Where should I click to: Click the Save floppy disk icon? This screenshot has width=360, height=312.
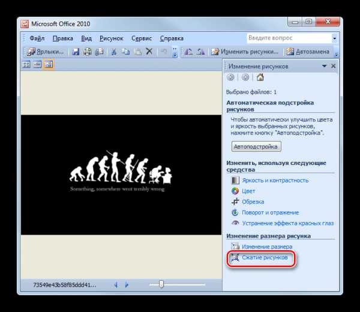[76, 52]
